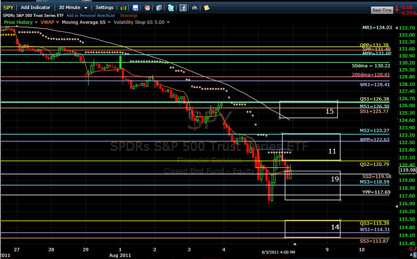Click date 29 on the time axis
This screenshot has width=417, height=259.
86,250
